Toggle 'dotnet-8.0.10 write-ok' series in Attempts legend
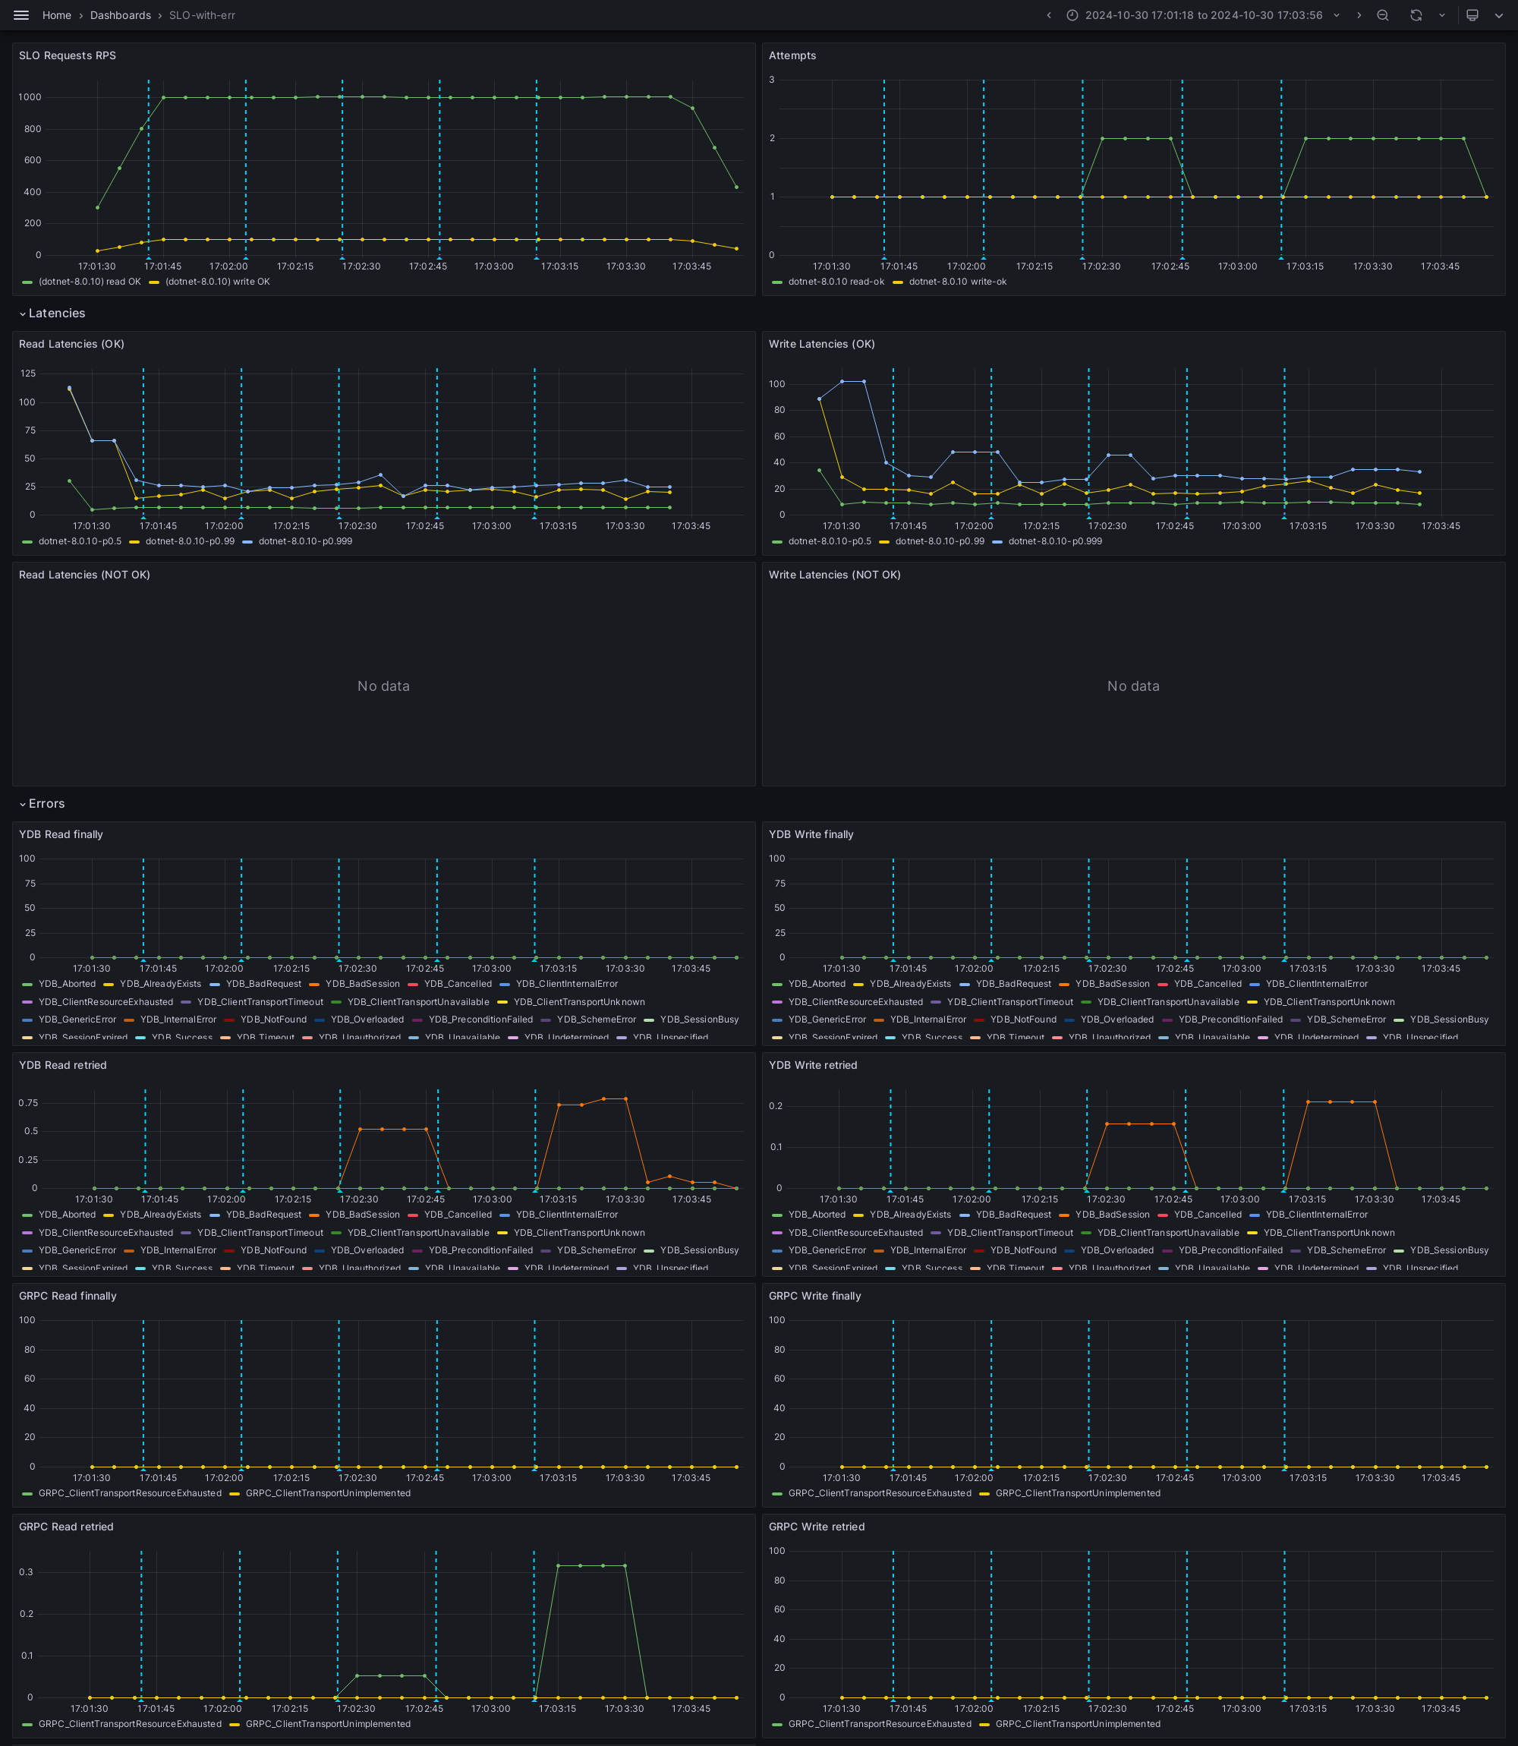 click(958, 282)
